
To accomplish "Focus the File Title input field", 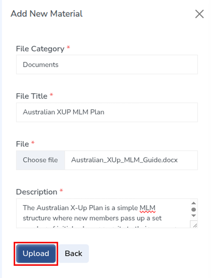I will tap(107, 112).
